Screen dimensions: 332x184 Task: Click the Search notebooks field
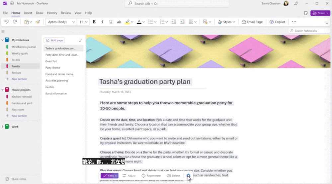(x=309, y=31)
